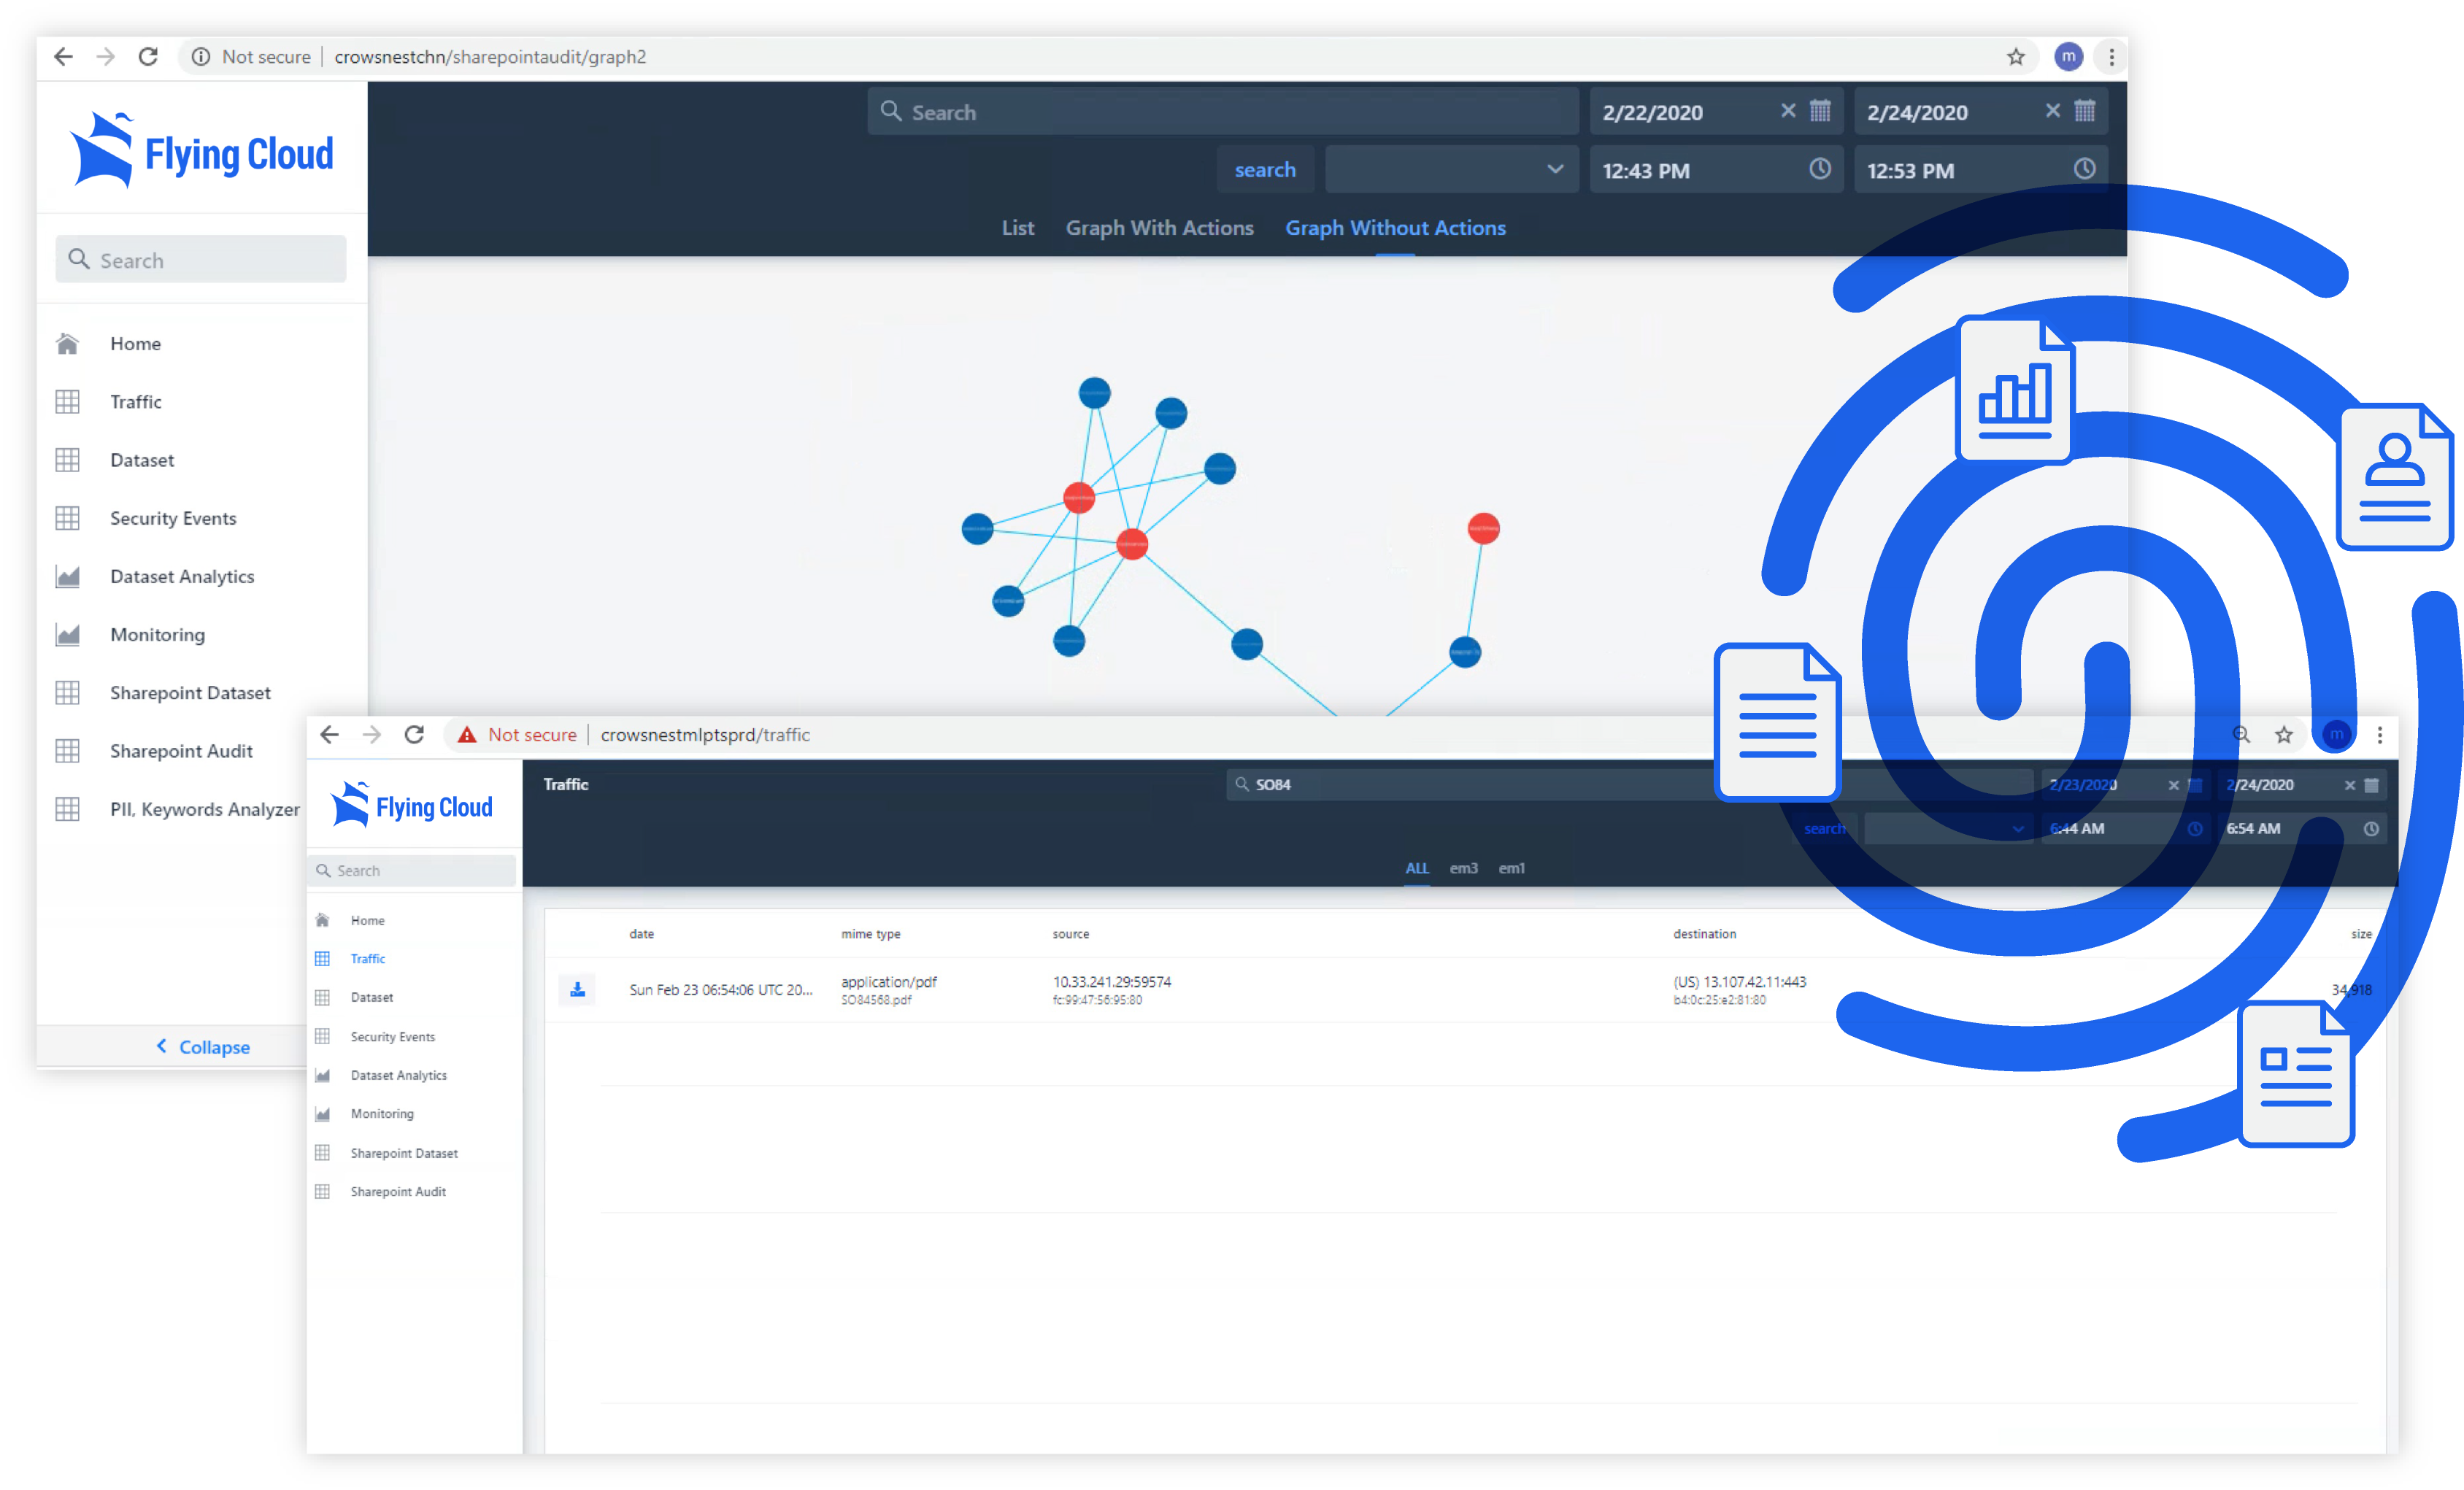The width and height of the screenshot is (2464, 1490).
Task: Clear the 2/24/2020 date in traffic window
Action: pos(2350,785)
